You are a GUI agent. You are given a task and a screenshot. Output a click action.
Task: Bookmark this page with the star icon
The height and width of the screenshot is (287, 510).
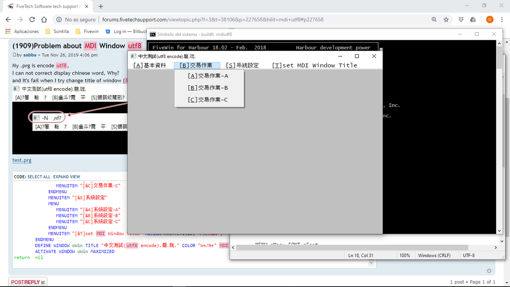tap(446, 20)
